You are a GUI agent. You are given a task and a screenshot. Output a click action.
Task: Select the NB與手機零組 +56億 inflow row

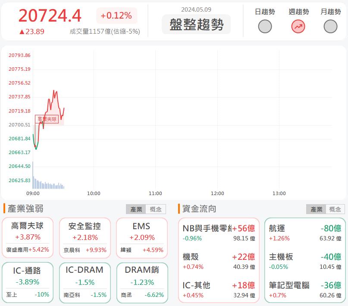(x=219, y=233)
